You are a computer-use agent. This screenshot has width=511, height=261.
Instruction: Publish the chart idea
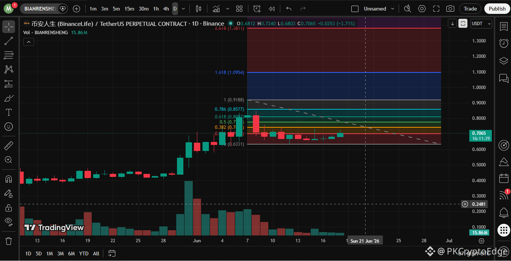tap(497, 8)
